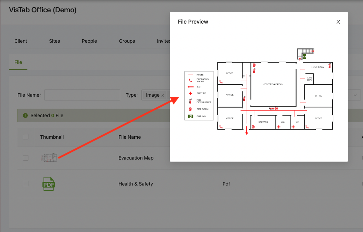
Task: Check the select-all checkbox in table header
Action: tap(26, 137)
